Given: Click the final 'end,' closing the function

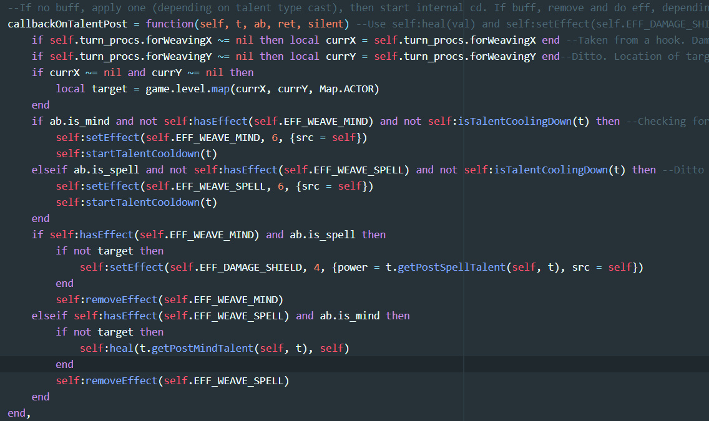Looking at the screenshot, I should point(19,414).
